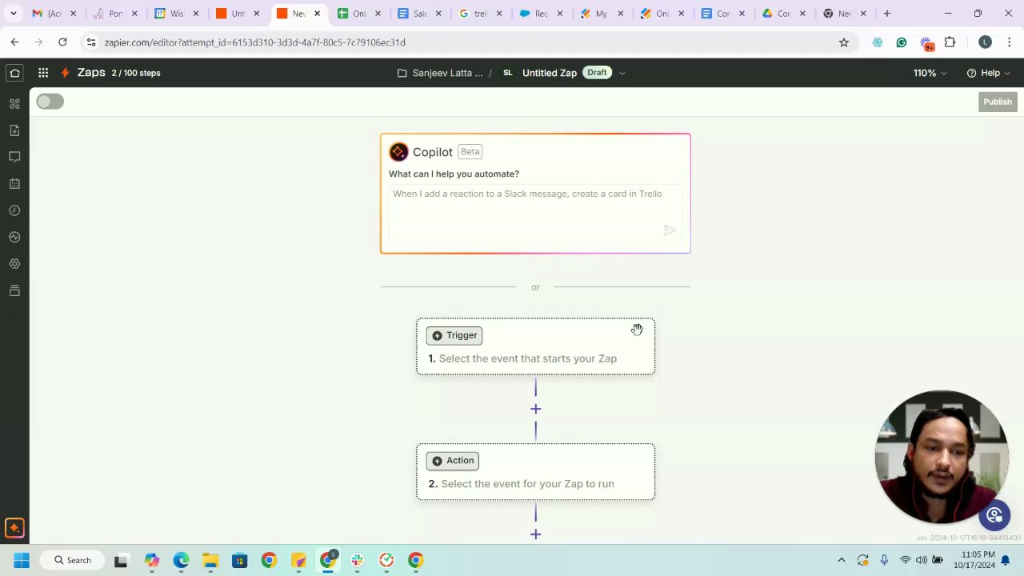Viewport: 1024px width, 576px height.
Task: Add a step between Trigger and Action
Action: pyautogui.click(x=535, y=409)
